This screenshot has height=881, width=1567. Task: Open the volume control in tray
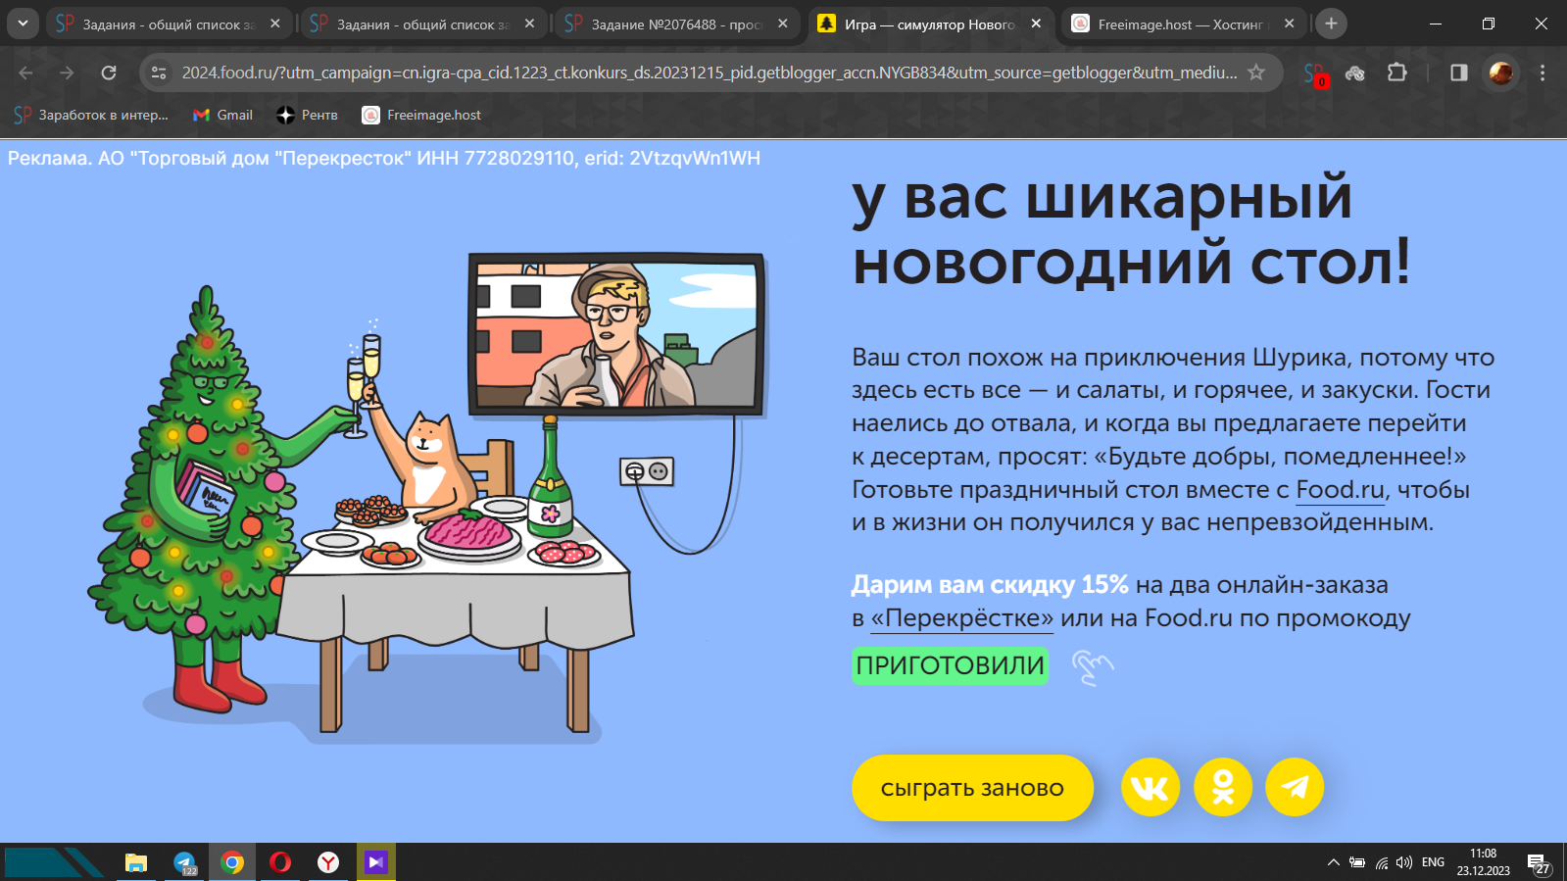[1404, 862]
